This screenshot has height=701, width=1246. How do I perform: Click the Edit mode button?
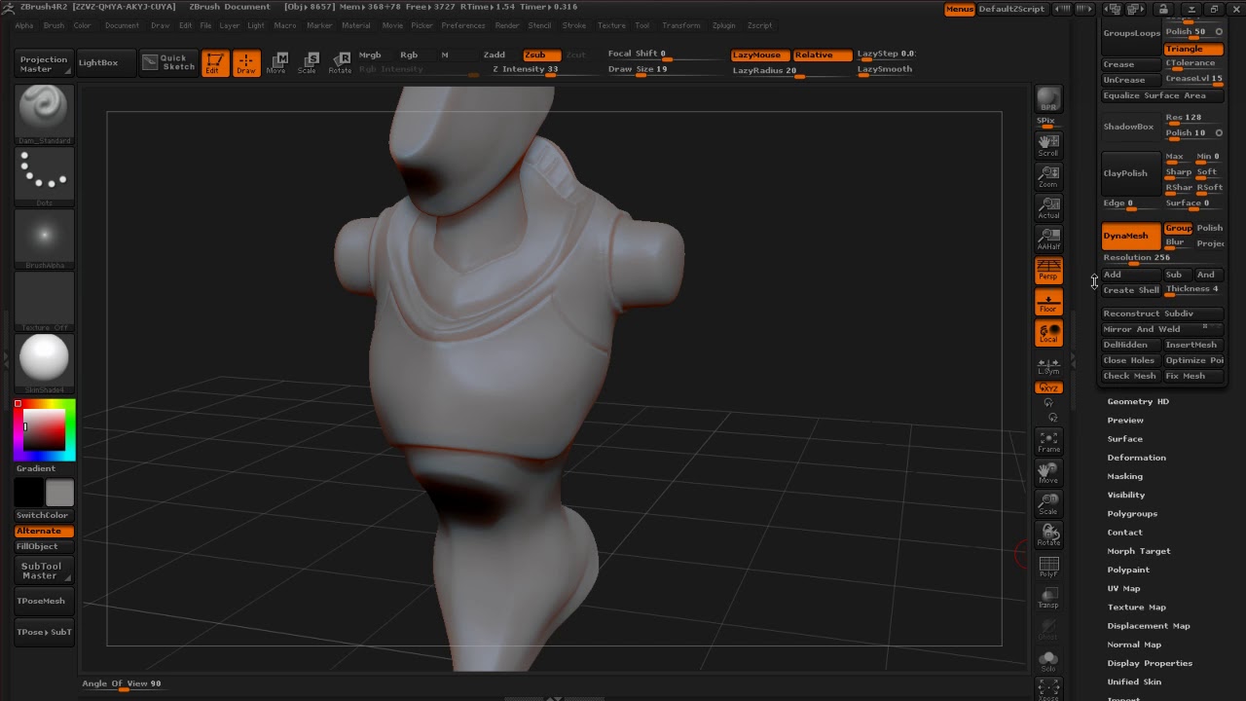pos(215,63)
